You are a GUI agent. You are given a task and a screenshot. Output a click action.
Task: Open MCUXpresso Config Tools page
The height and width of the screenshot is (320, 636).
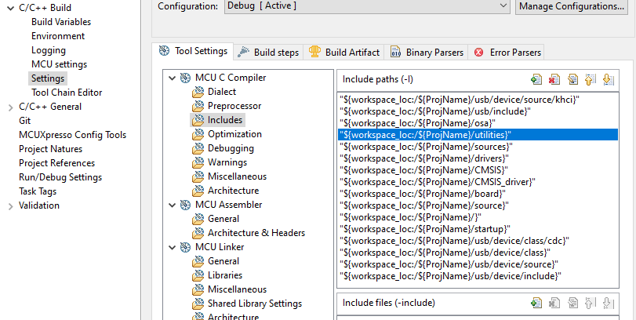(73, 135)
